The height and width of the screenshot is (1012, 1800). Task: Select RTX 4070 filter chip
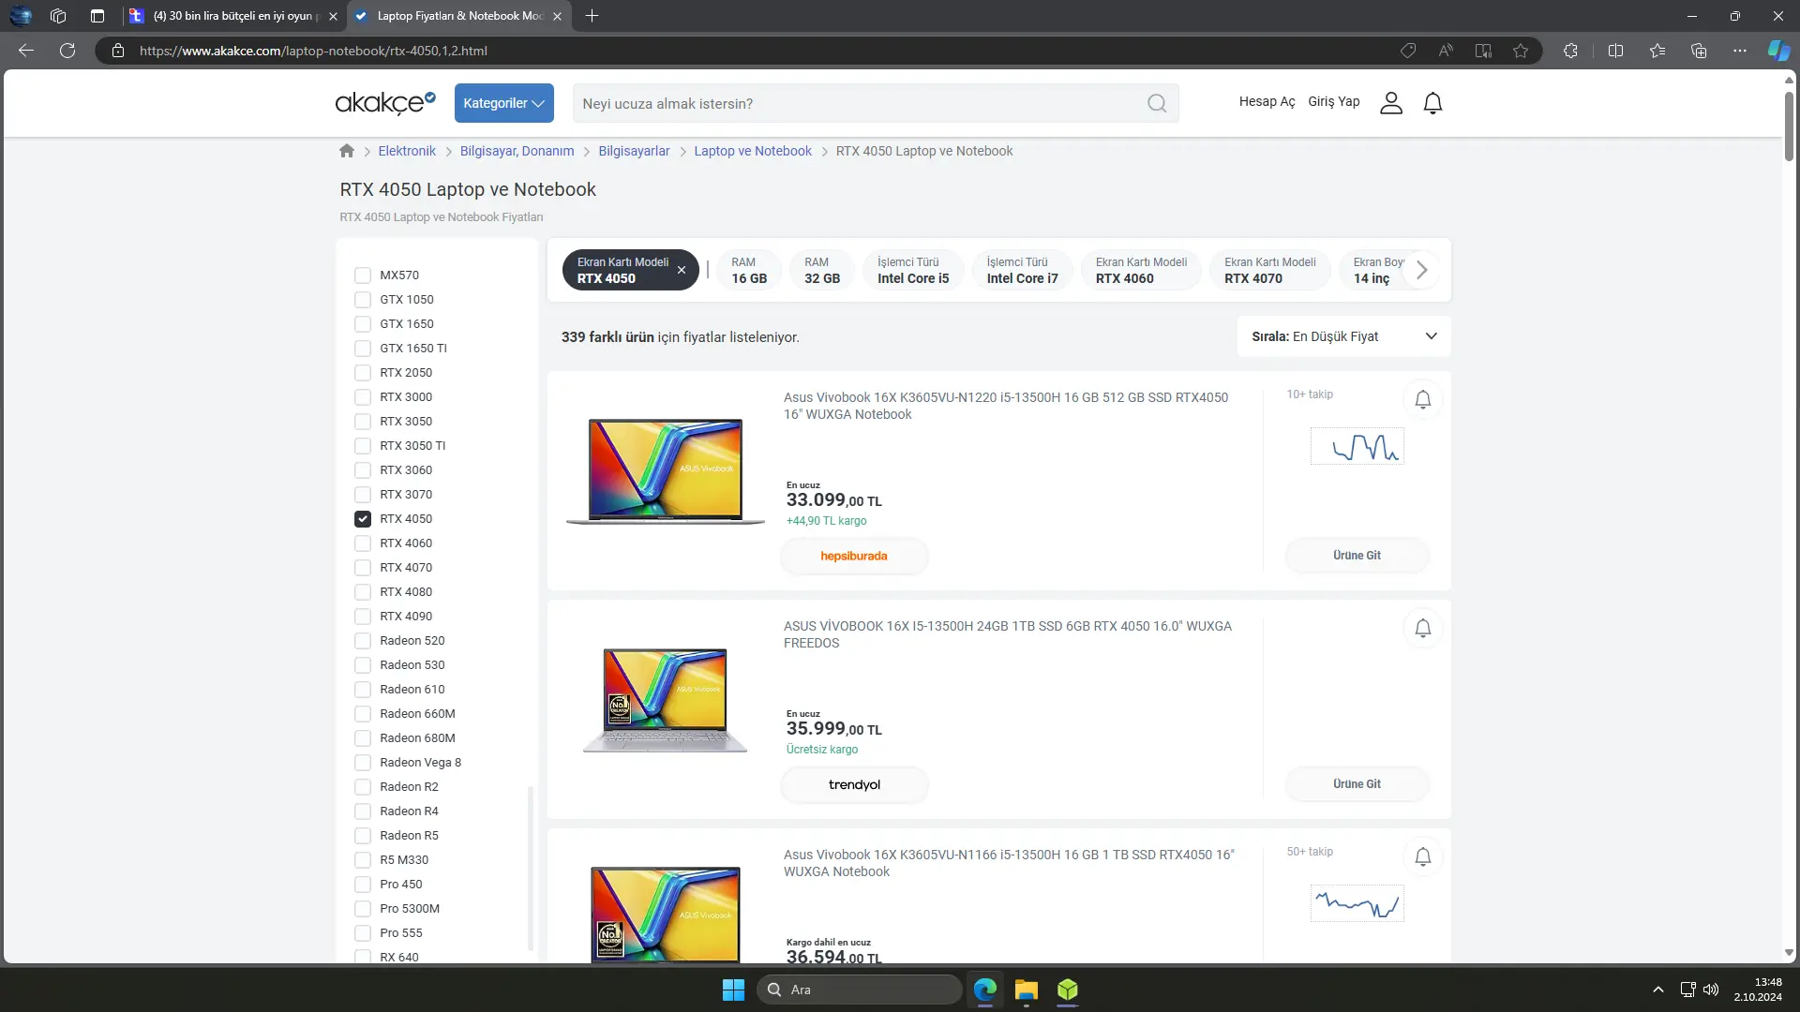1269,270
